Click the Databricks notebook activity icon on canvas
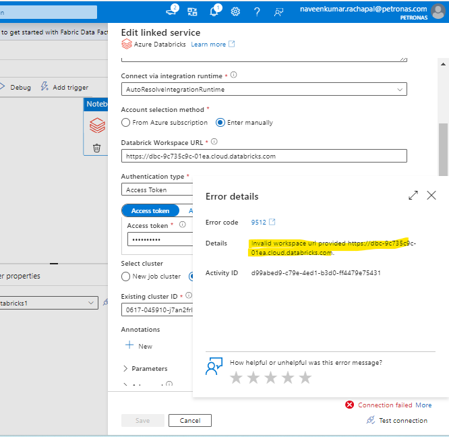The height and width of the screenshot is (437, 449). tap(97, 125)
